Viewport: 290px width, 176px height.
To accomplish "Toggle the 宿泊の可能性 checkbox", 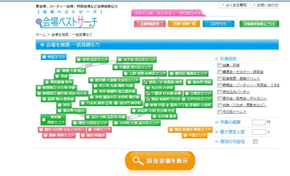I will (255, 142).
